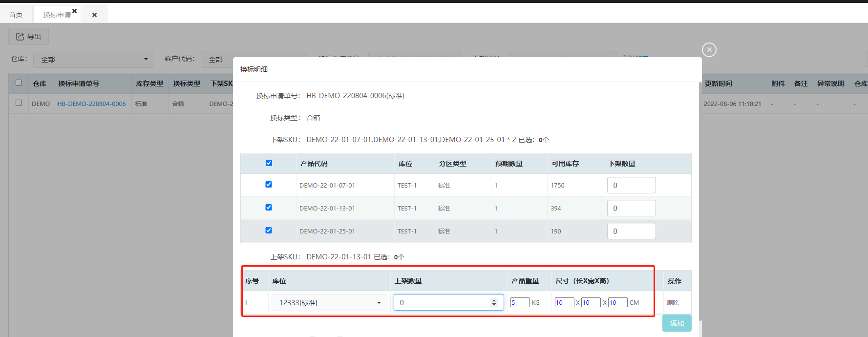
Task: Click the 产品重量 KG input field
Action: [x=520, y=303]
